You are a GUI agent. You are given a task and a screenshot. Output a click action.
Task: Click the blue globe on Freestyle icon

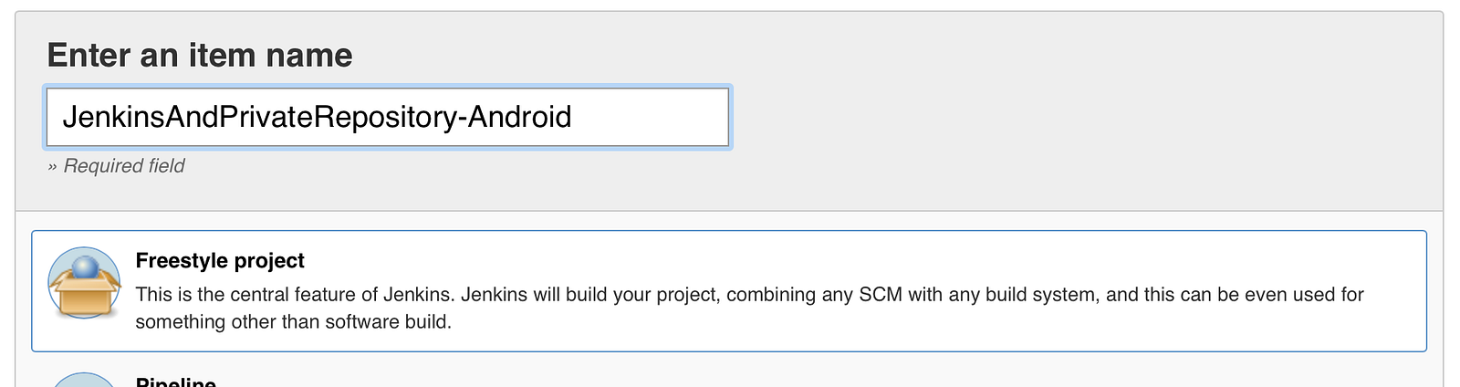tap(85, 267)
